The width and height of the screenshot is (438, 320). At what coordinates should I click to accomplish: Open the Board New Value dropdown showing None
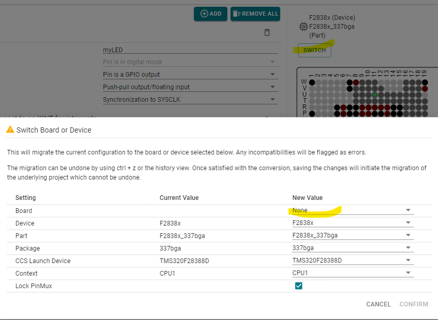point(353,210)
